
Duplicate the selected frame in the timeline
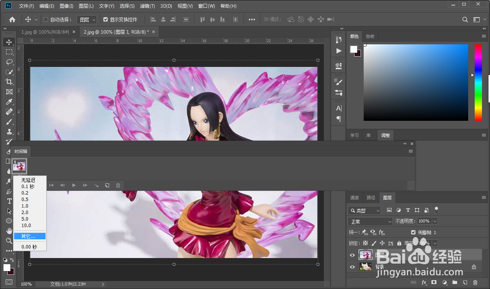pos(107,185)
